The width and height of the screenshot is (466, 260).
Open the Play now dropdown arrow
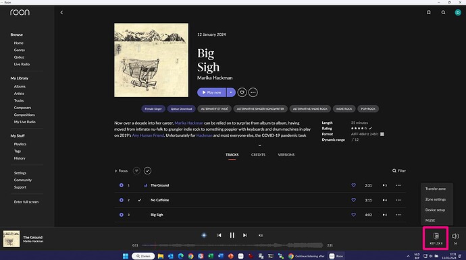click(x=231, y=92)
